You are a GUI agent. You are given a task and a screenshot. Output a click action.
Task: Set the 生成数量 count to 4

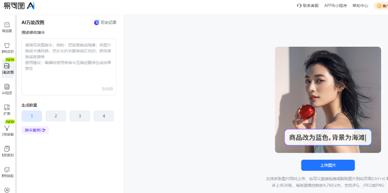(104, 116)
